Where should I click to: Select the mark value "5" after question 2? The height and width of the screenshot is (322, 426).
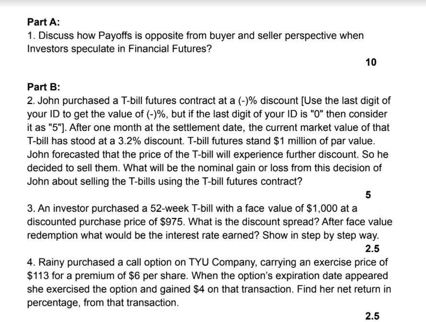(368, 195)
